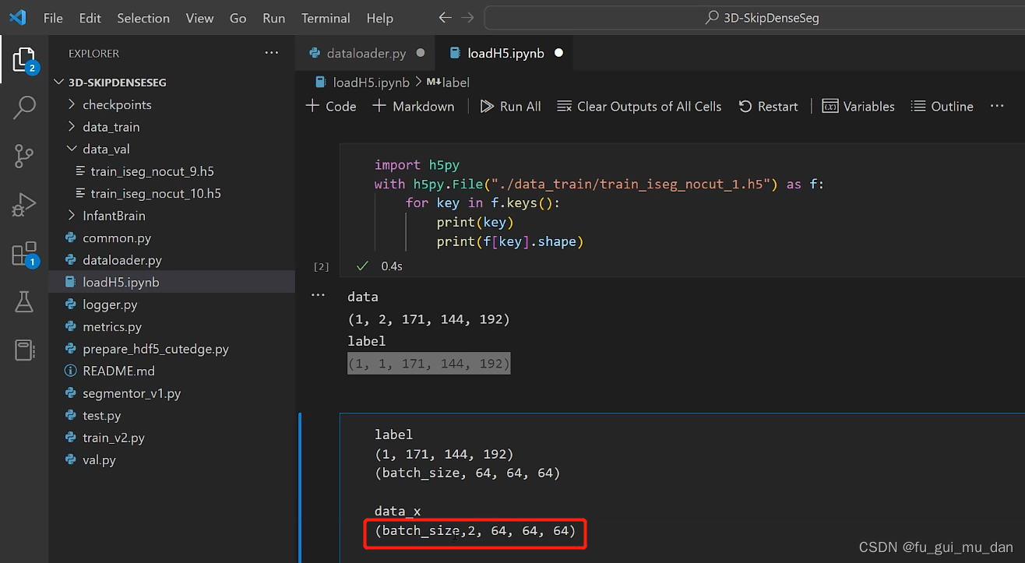The image size is (1025, 563).
Task: Click the common.py Python file icon
Action: click(x=70, y=238)
